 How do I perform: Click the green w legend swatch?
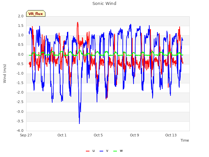point(115,151)
